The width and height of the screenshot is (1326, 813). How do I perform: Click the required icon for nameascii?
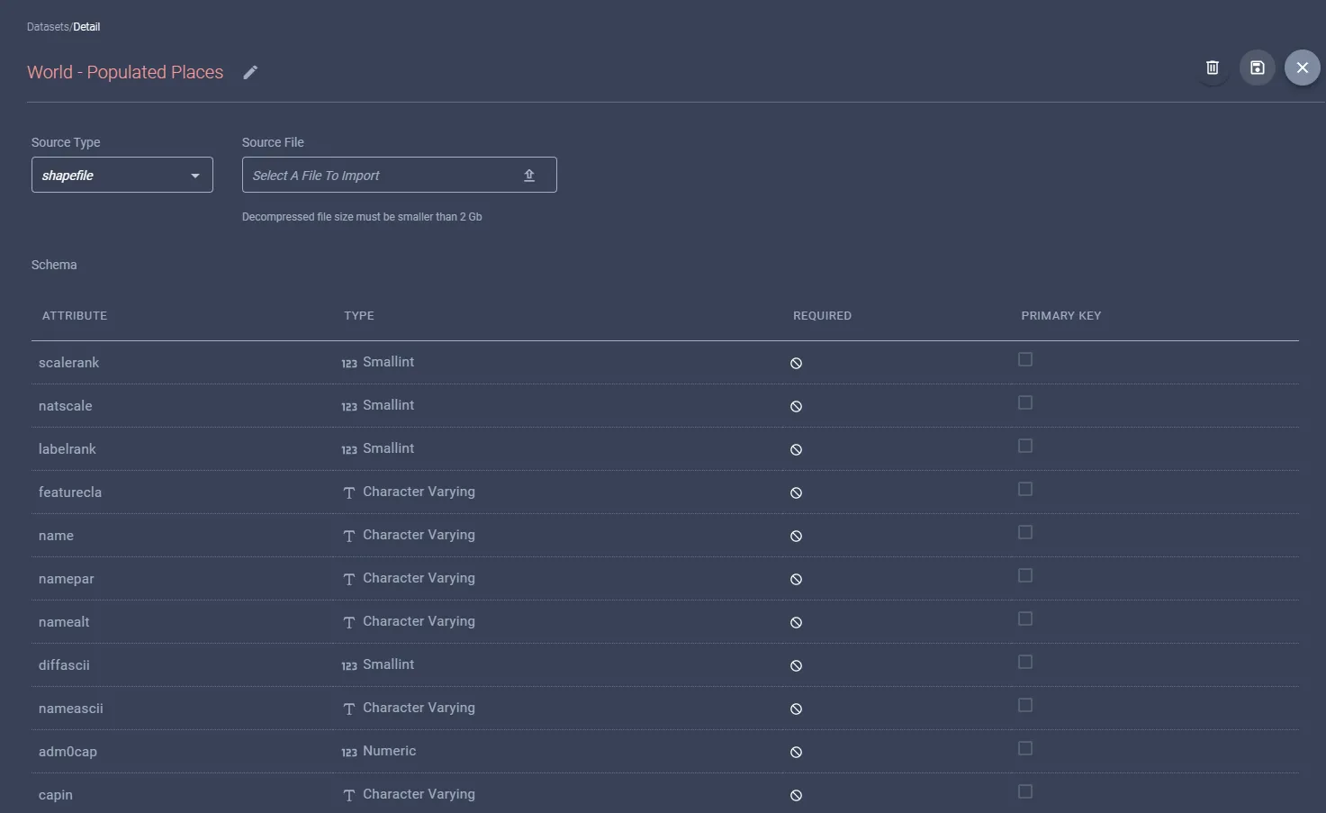coord(796,709)
